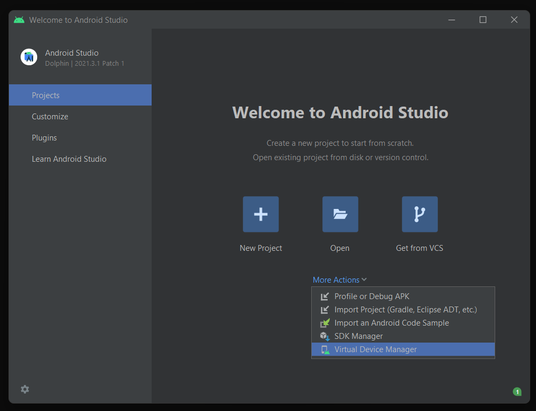The image size is (536, 411).
Task: Click the New Project plus icon
Action: (260, 214)
